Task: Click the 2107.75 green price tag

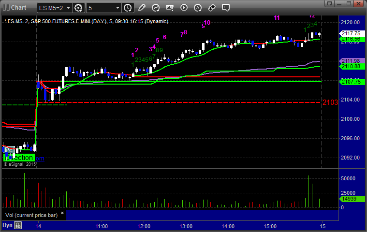Action: [x=352, y=82]
